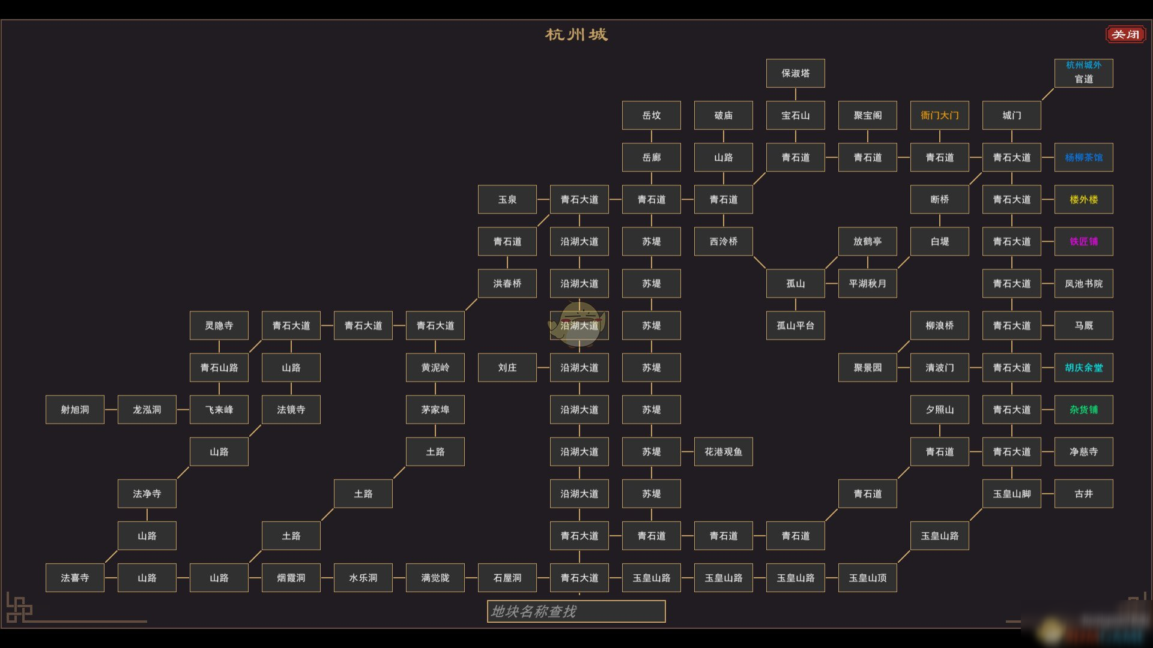Click on 花港观鱼 location node

point(724,451)
